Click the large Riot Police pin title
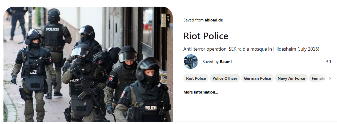This screenshot has width=337, height=124. 206,36
